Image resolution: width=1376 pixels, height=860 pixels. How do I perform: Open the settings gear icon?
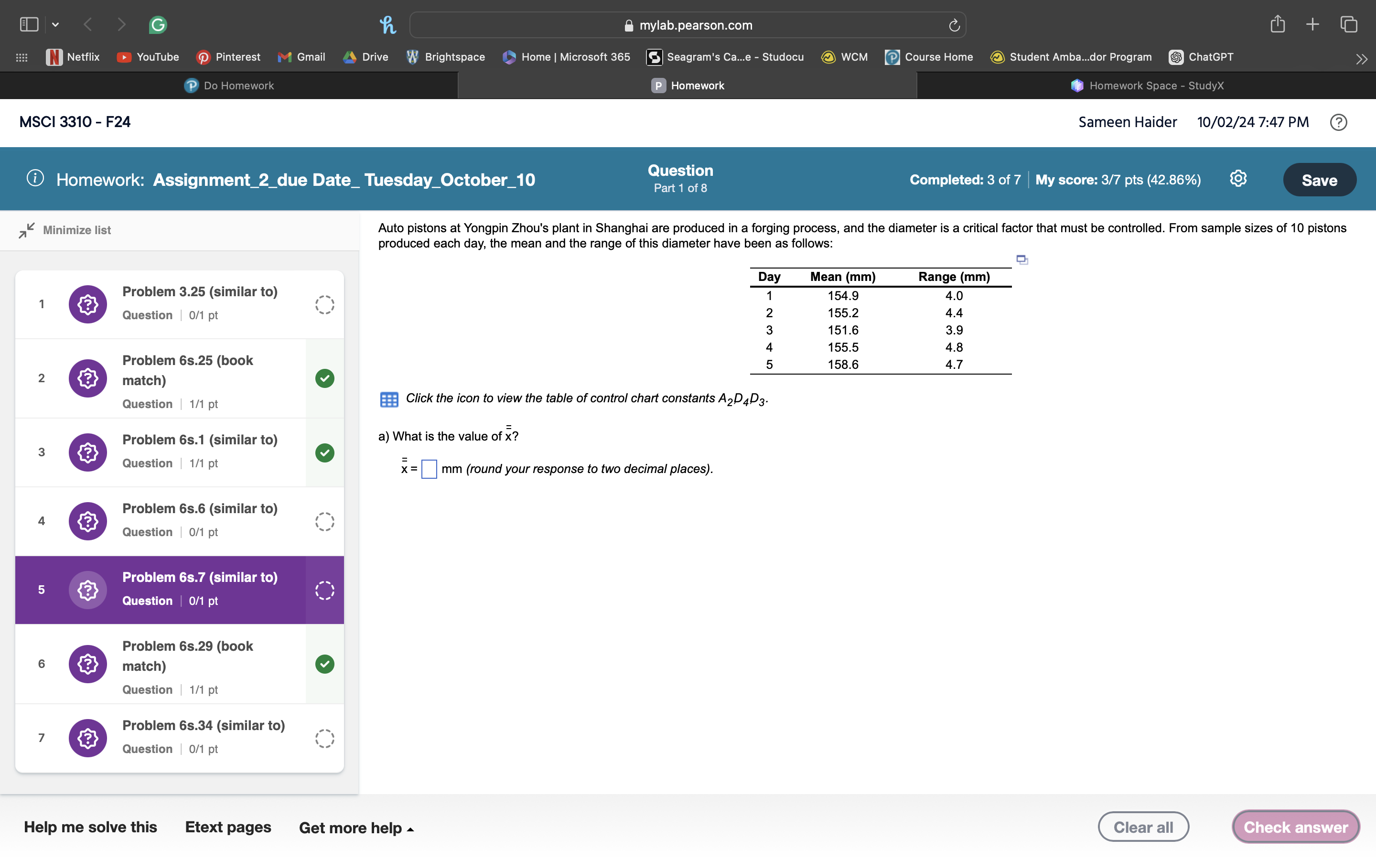pyautogui.click(x=1238, y=179)
